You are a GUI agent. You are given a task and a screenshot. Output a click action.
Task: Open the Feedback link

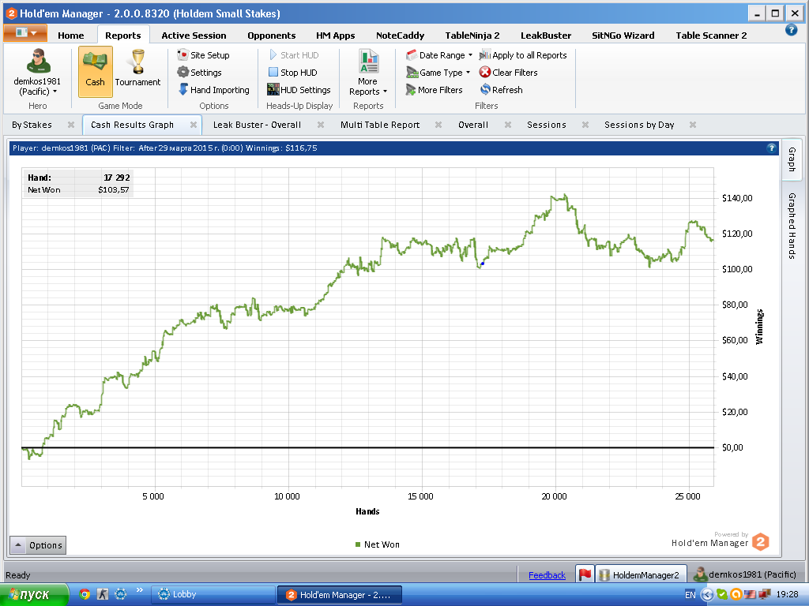(547, 575)
